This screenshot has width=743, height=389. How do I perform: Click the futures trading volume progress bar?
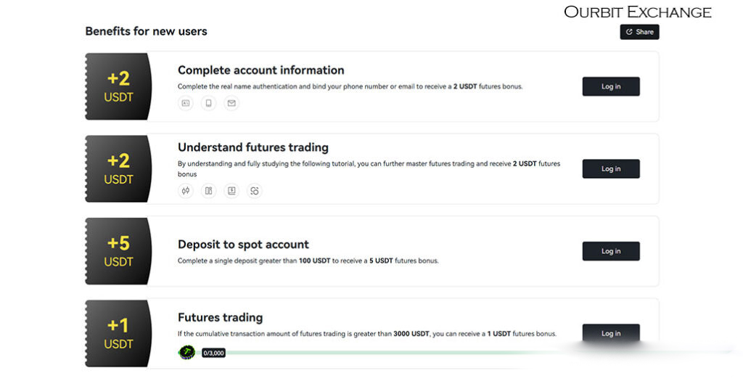379,353
